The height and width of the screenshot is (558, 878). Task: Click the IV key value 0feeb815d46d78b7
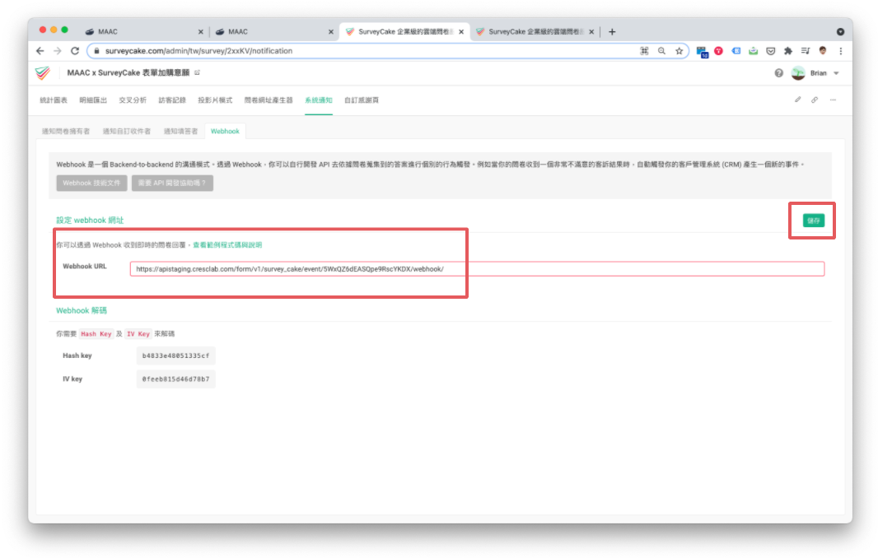[x=175, y=379]
